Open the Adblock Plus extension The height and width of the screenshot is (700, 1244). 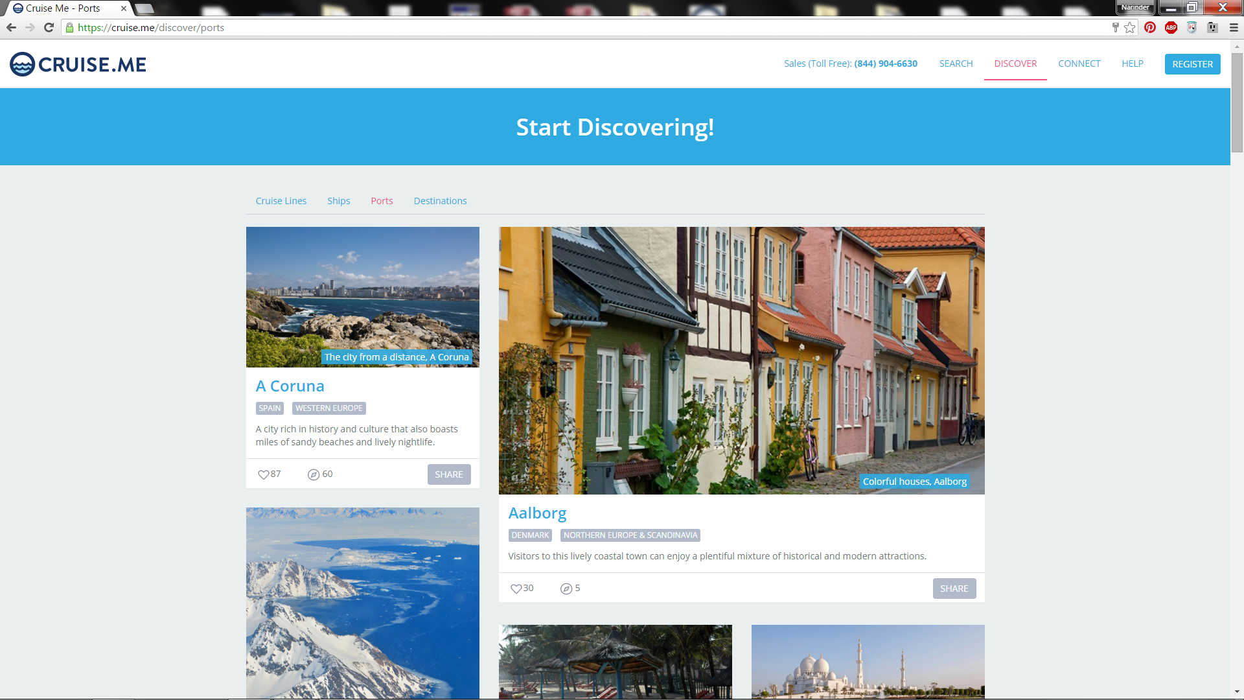[1171, 27]
